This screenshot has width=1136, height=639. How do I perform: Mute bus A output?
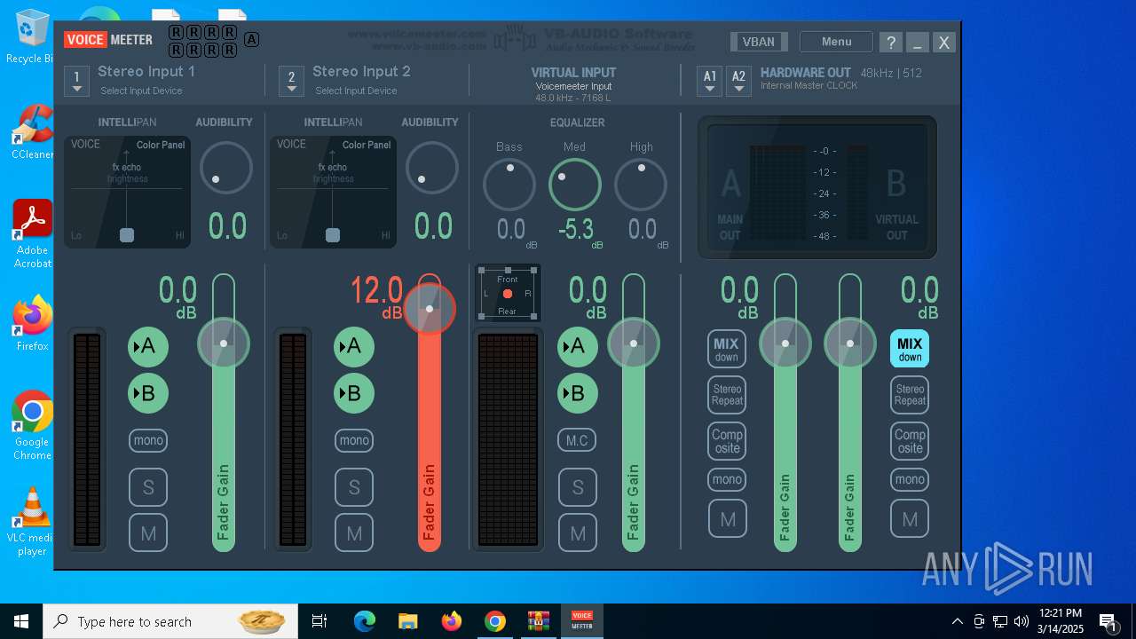[x=727, y=519]
